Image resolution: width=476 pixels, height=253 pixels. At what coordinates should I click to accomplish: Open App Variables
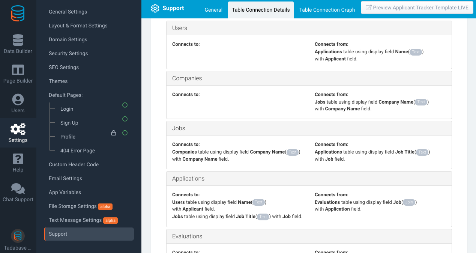point(65,192)
